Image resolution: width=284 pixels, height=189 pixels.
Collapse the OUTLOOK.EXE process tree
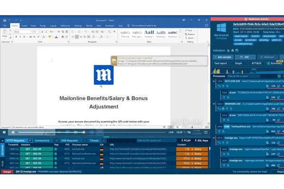point(214,81)
